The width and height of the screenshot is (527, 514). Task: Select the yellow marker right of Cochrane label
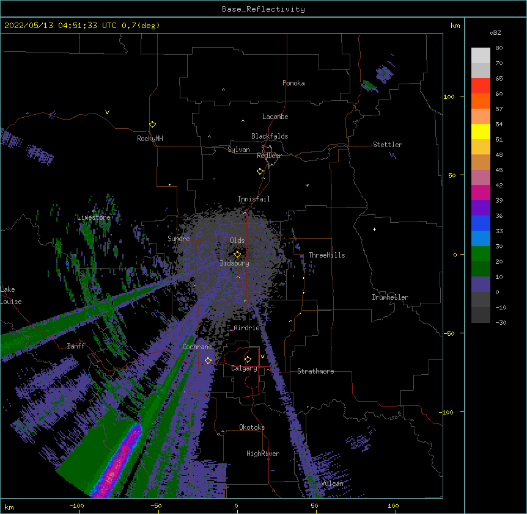click(x=208, y=361)
